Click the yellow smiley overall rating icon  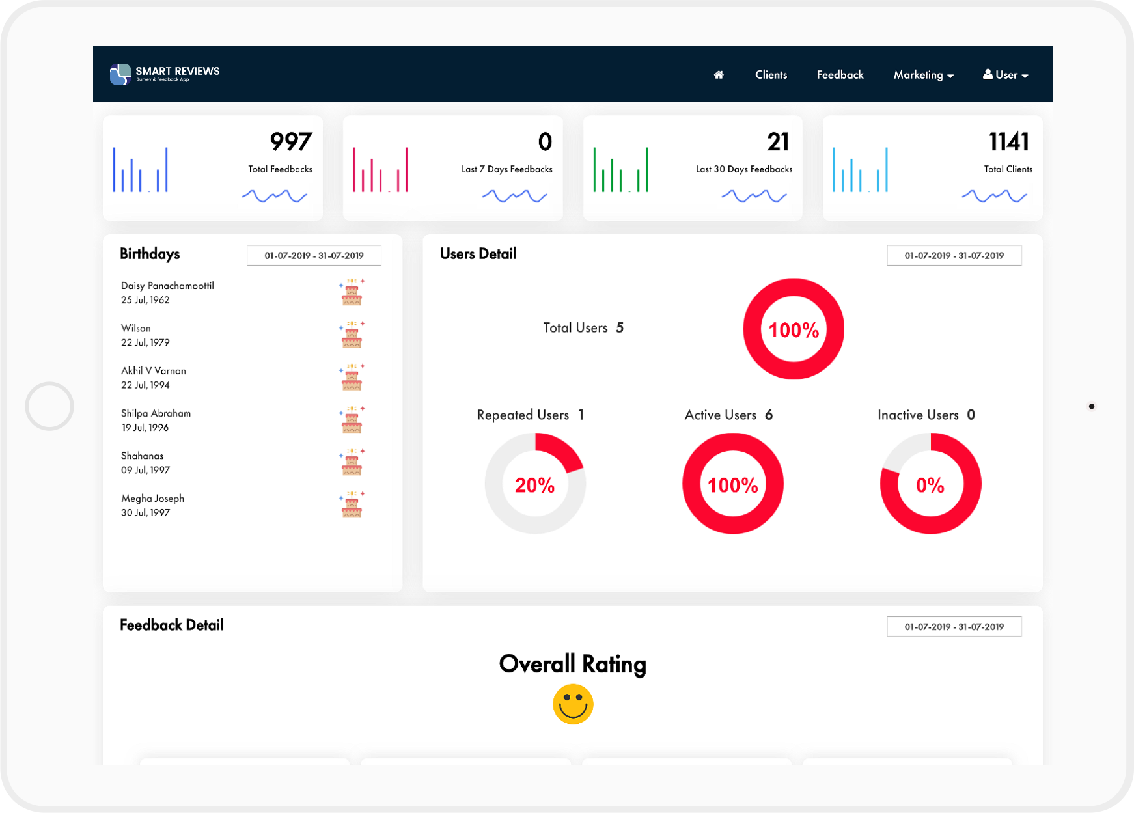point(573,704)
